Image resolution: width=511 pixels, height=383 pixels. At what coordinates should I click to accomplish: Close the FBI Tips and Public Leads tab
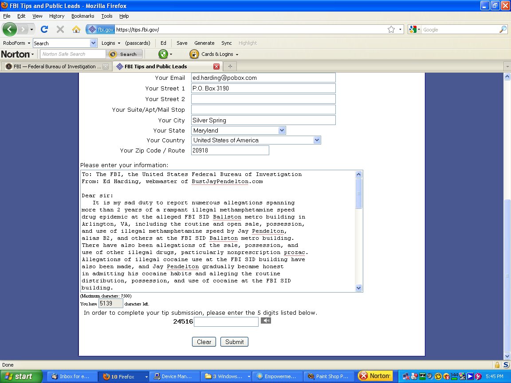click(x=216, y=66)
